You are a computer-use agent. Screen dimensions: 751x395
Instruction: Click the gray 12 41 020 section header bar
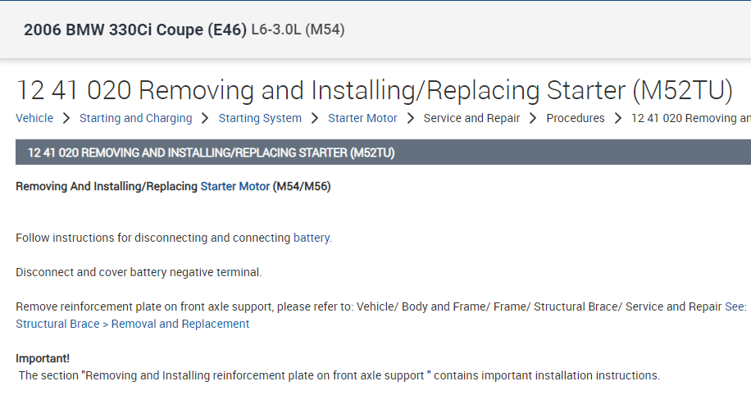tap(383, 152)
